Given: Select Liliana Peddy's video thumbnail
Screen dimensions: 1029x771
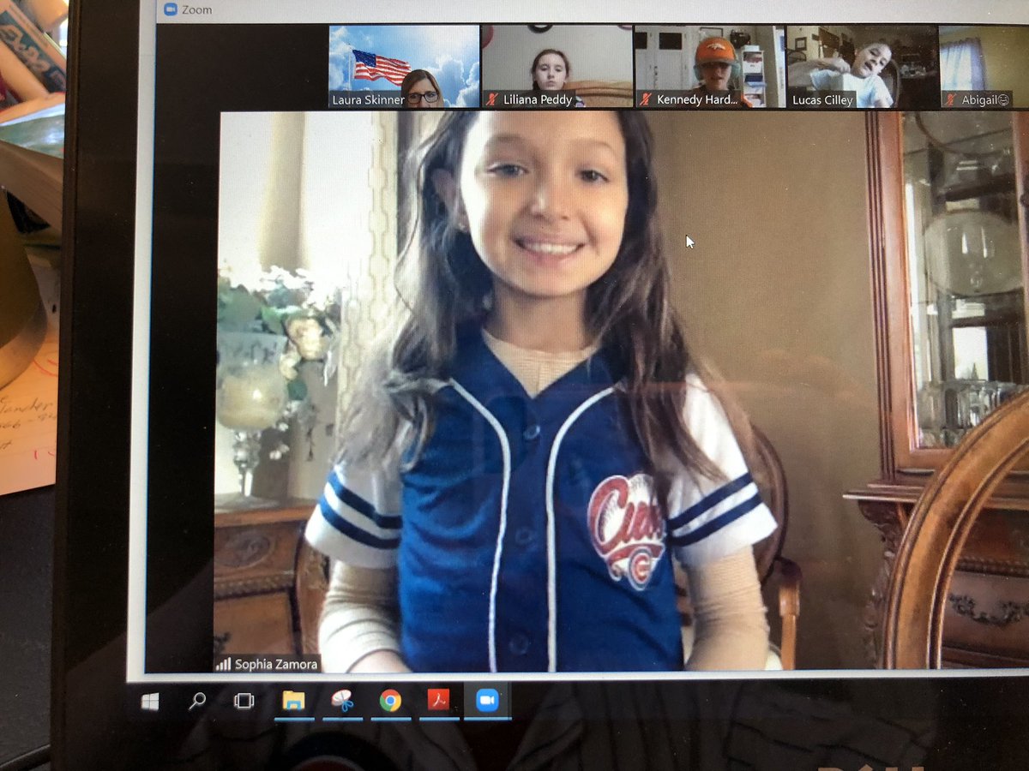Looking at the screenshot, I should click(x=557, y=66).
